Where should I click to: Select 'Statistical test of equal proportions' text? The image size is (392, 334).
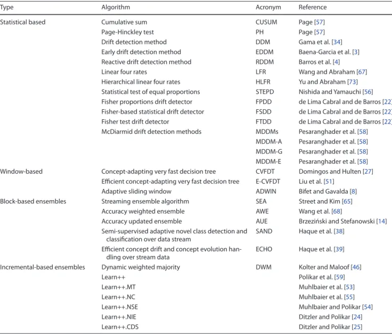[151, 92]
